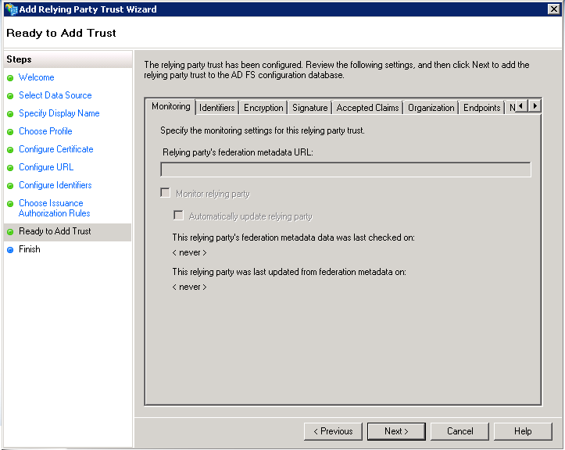The width and height of the screenshot is (565, 450).
Task: Click green bullet beside Configure Certificate
Action: pos(10,150)
